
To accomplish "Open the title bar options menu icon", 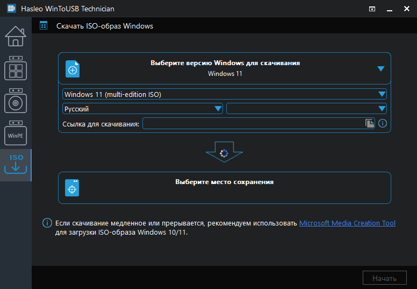I will click(x=372, y=9).
